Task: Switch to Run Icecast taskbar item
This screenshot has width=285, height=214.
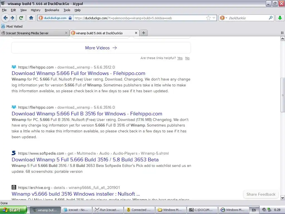Action: click(108, 210)
